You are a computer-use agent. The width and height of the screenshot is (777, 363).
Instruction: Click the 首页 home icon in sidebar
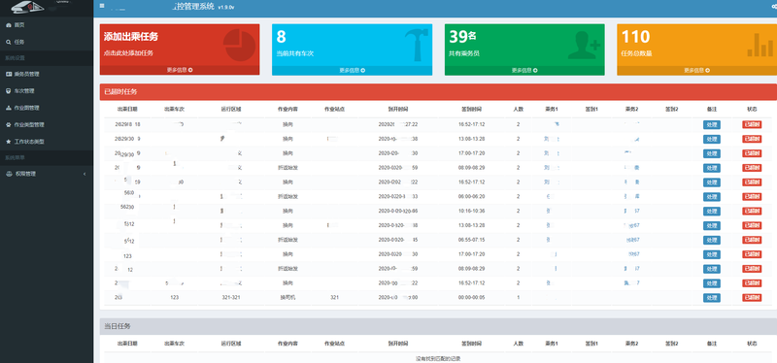click(x=9, y=25)
